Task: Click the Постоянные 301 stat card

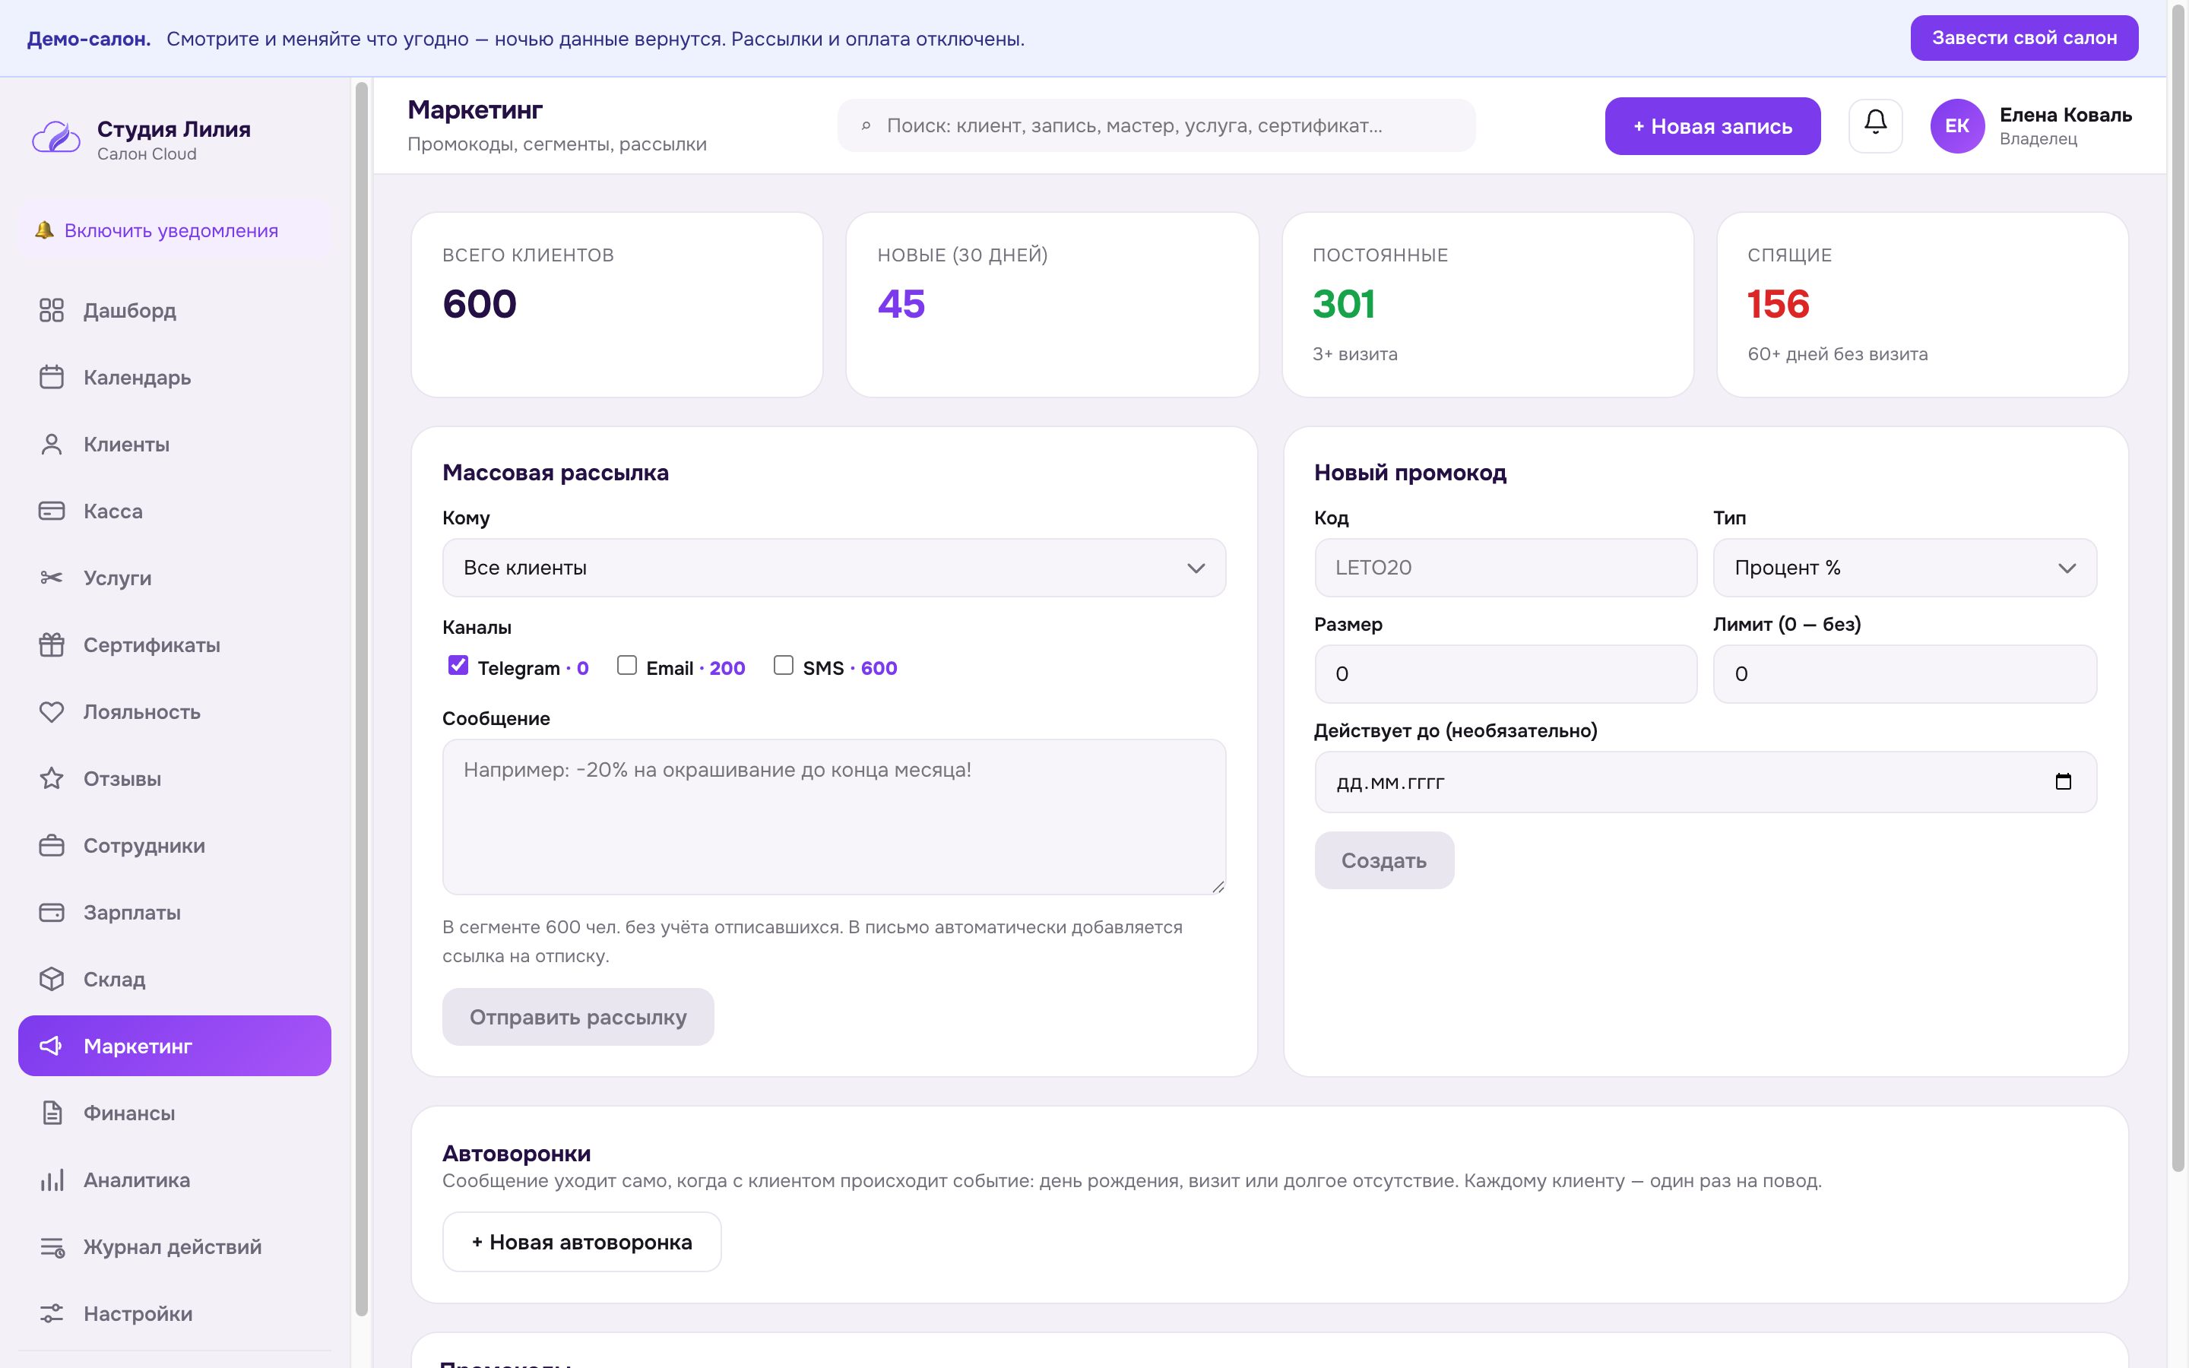Action: [x=1487, y=305]
